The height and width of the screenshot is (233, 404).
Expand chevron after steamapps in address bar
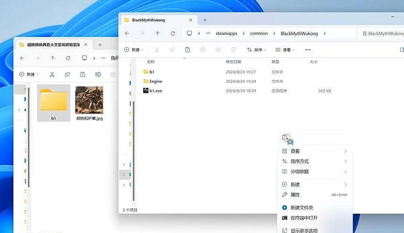[x=243, y=34]
